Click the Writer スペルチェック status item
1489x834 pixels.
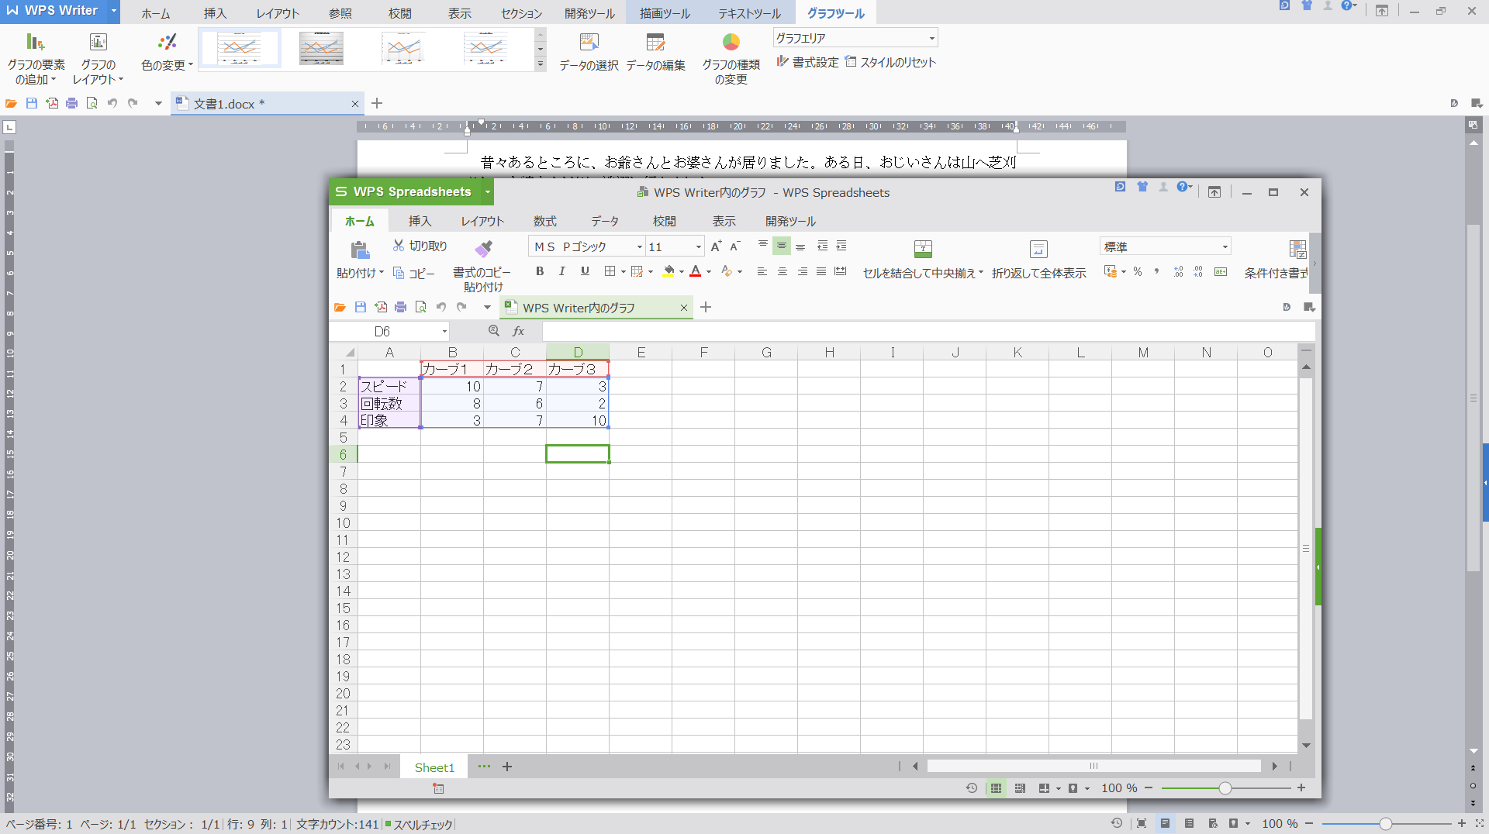pyautogui.click(x=419, y=824)
